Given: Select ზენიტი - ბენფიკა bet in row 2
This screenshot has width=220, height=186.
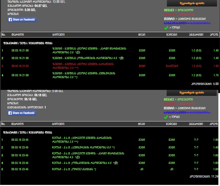Looking at the screenshot, I should (88, 58).
